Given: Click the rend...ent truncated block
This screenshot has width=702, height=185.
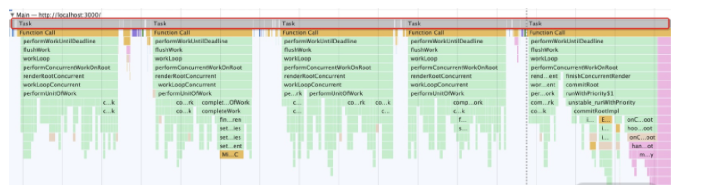Looking at the screenshot, I should click(x=544, y=76).
